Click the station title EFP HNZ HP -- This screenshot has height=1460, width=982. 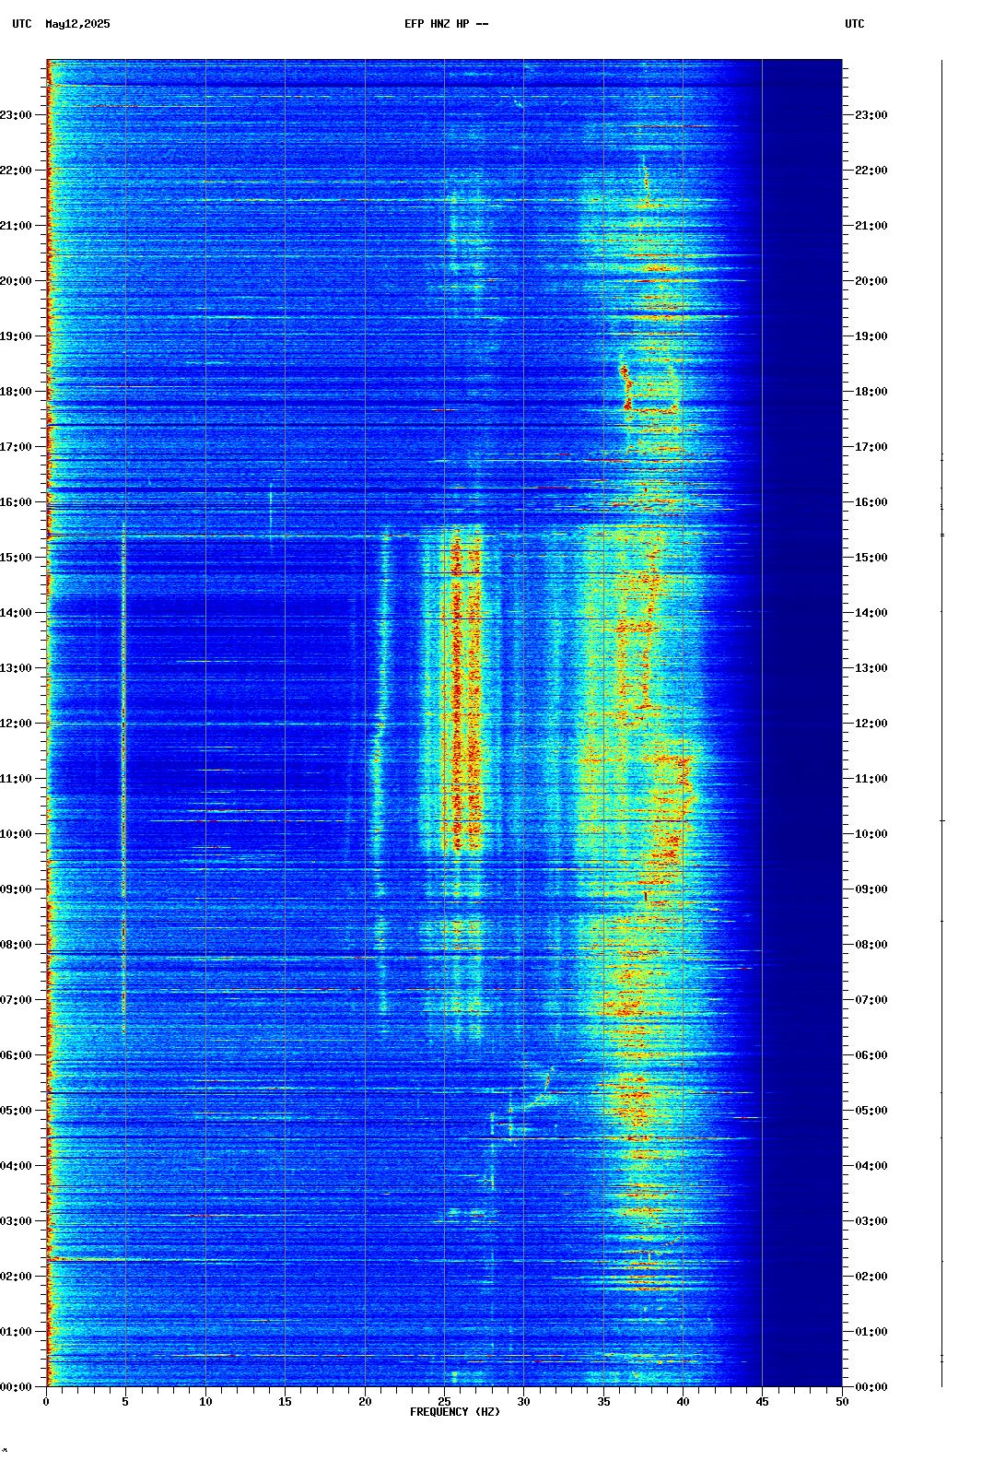(447, 24)
